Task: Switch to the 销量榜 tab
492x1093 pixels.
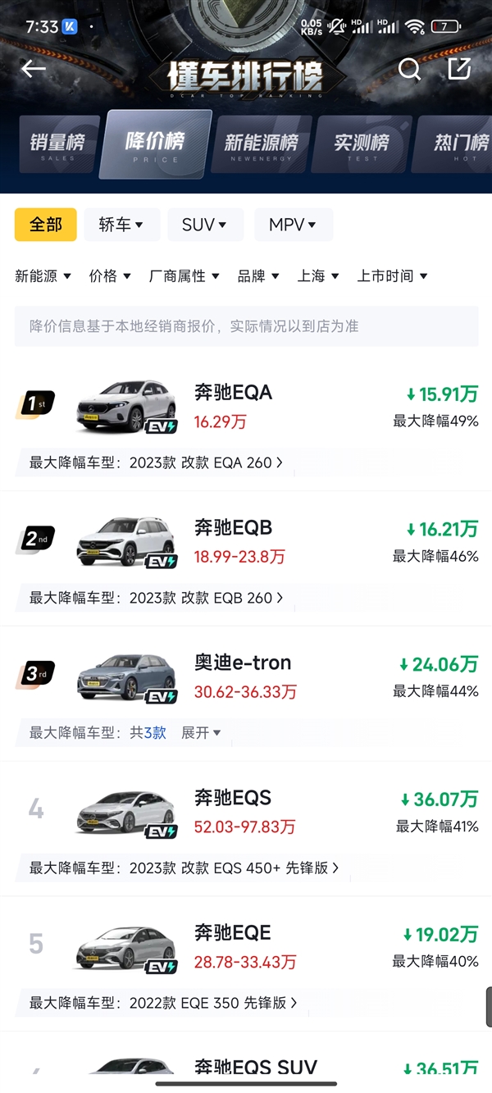Action: tap(57, 144)
